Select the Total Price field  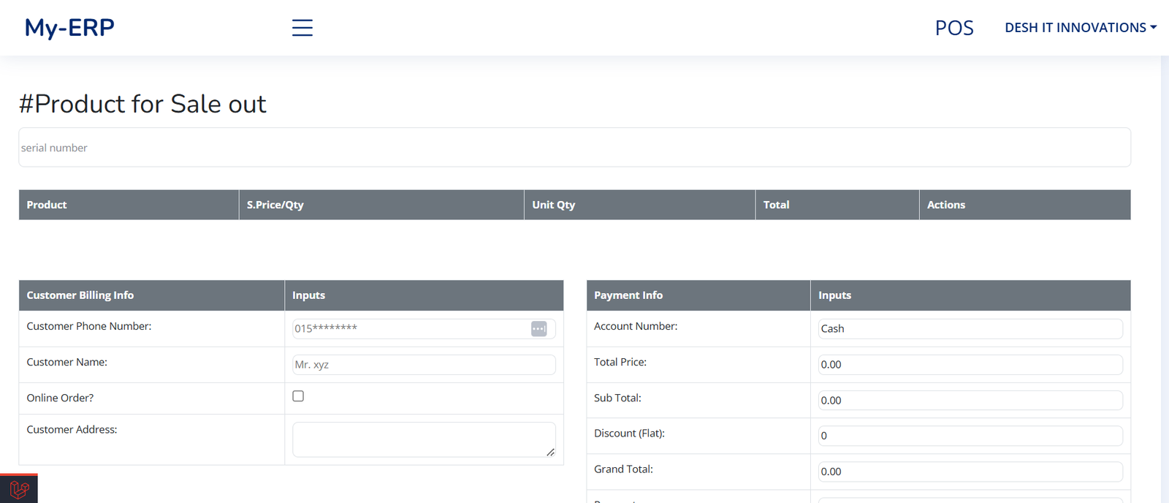[x=970, y=365]
